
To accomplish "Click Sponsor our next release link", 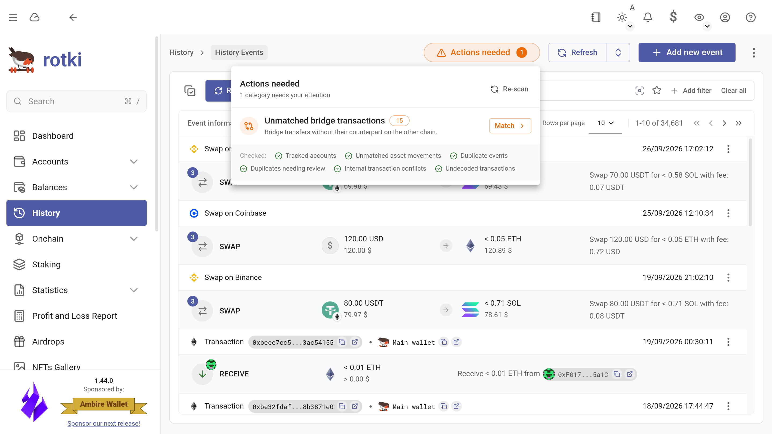I will click(104, 424).
